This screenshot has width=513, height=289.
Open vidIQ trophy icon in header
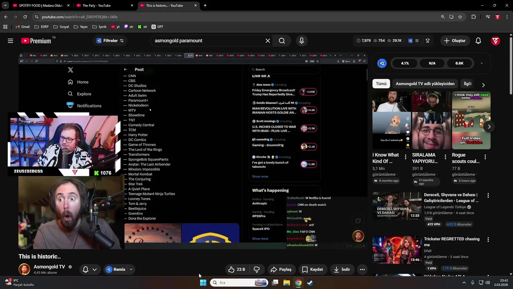tap(428, 41)
